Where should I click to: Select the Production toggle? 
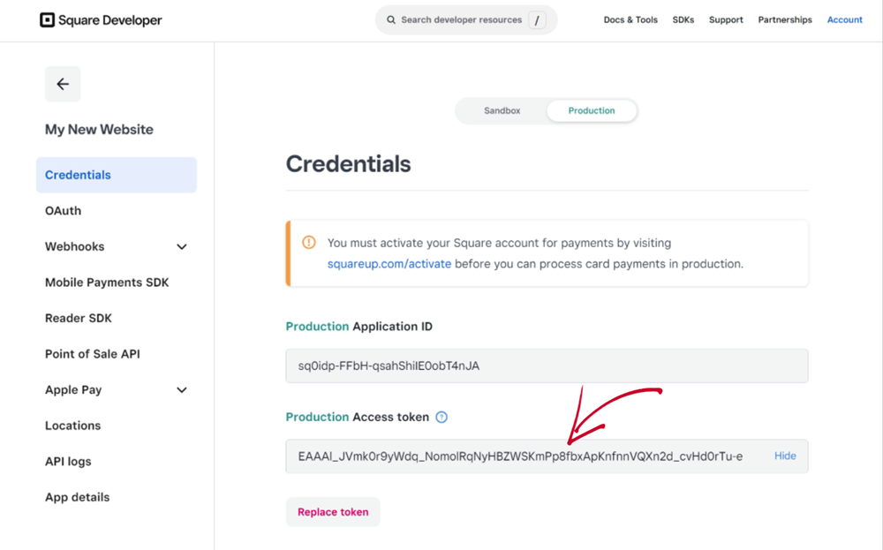click(x=592, y=110)
